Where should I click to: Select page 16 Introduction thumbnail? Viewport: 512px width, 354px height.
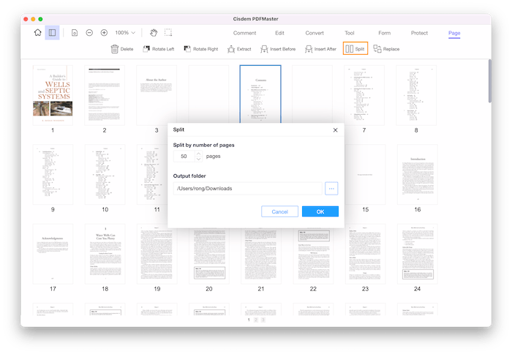pos(418,174)
